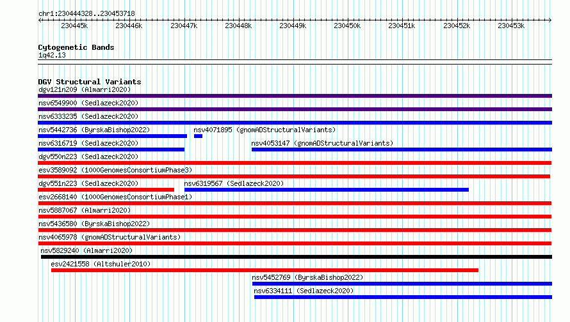Click the dgv551n223 (Sedlazeck2020) label

coord(88,183)
